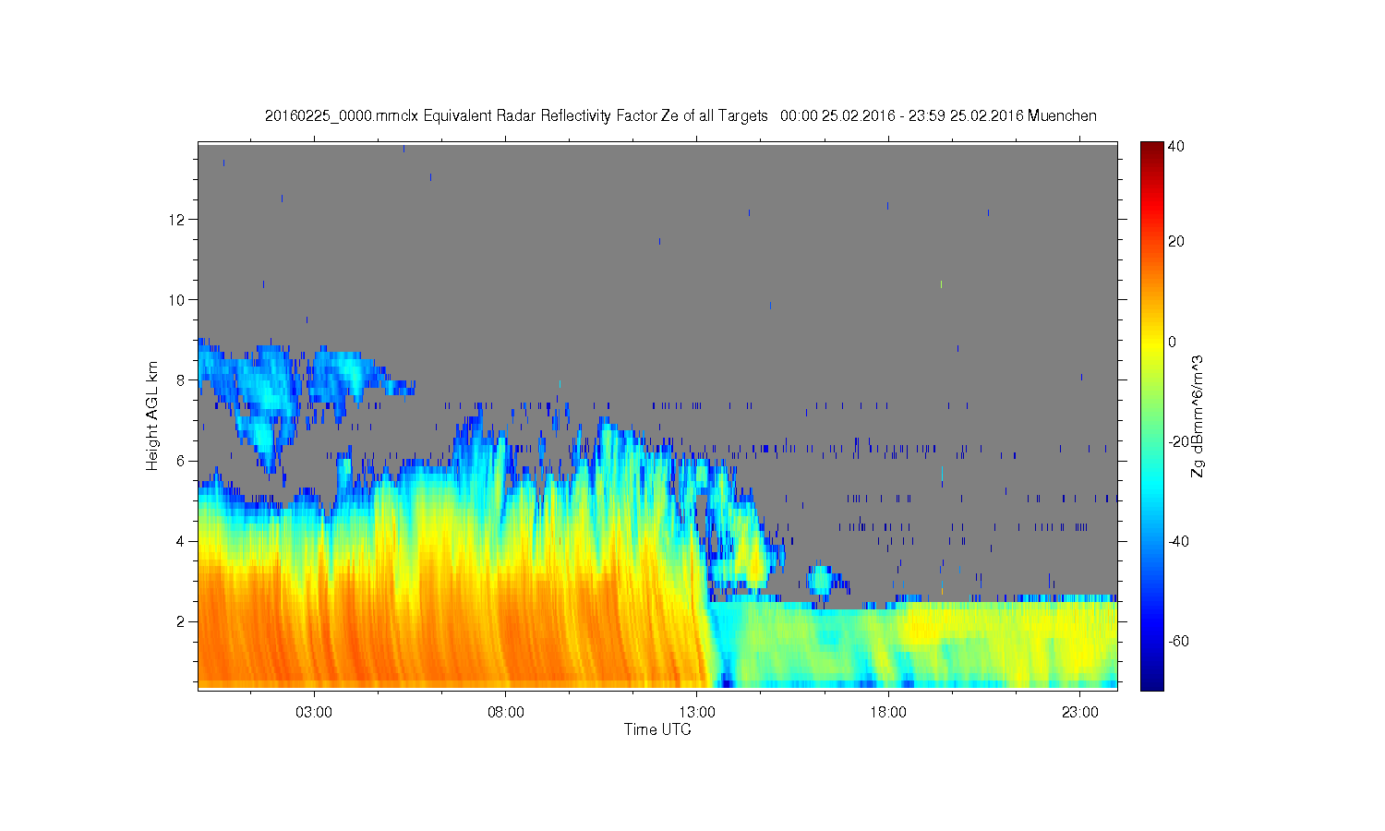Viewport: 1385px width, 831px height.
Task: Click the 'Time UTC' x-axis label
Action: pos(657,729)
